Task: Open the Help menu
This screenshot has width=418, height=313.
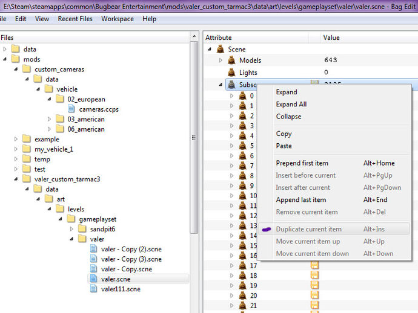Action: point(149,19)
